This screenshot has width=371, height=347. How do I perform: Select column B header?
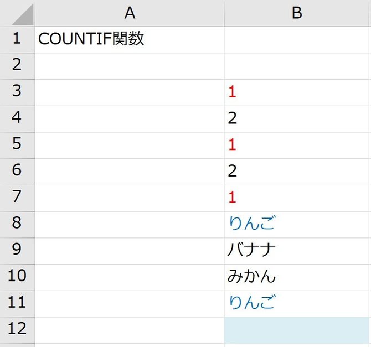[x=296, y=13]
